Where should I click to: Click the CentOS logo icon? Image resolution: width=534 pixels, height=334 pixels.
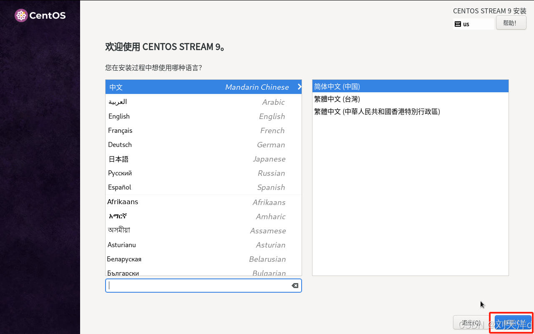point(21,15)
